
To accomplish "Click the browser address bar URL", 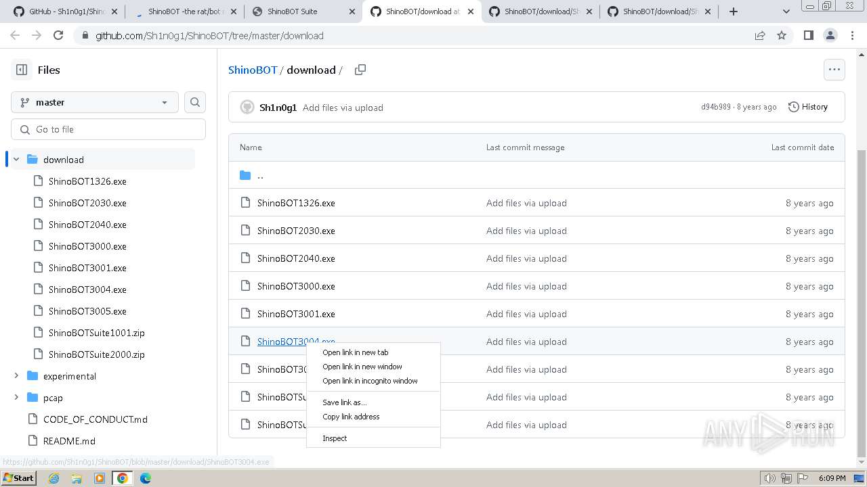I will pos(209,36).
